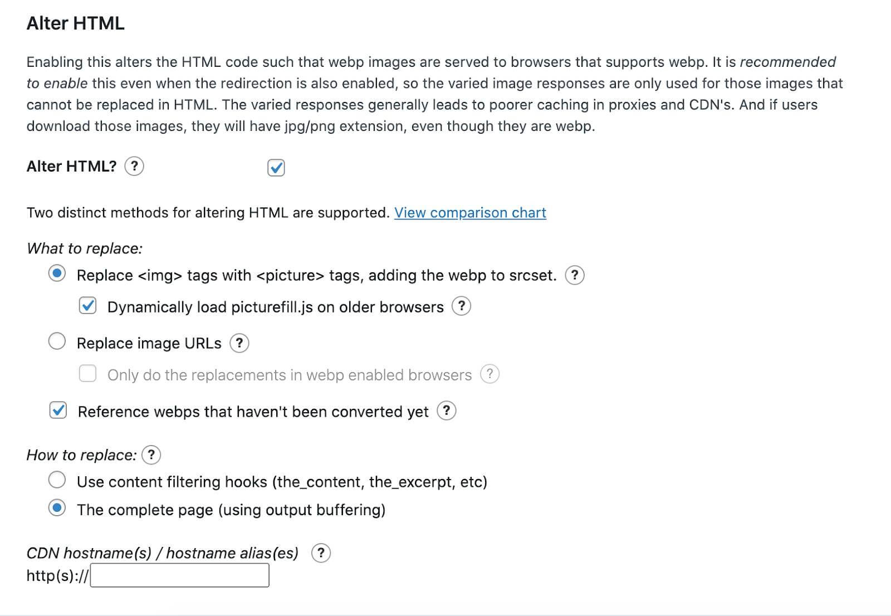Select "The complete page (using output buffering)"
The width and height of the screenshot is (891, 616).
(57, 509)
